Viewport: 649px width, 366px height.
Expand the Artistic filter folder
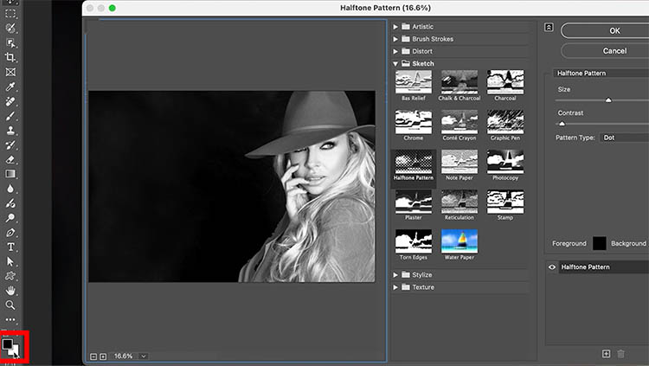[x=397, y=27]
